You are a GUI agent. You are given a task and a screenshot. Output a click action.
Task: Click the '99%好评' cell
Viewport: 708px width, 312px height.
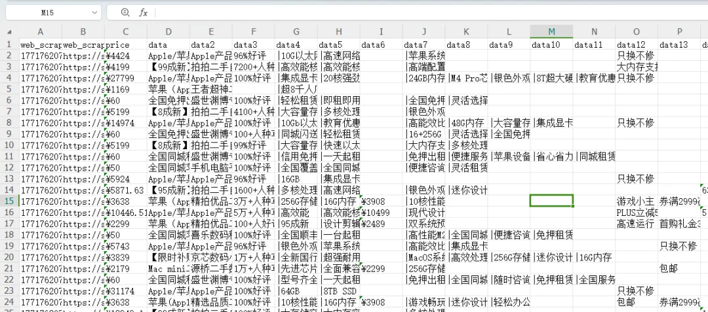tap(253, 145)
